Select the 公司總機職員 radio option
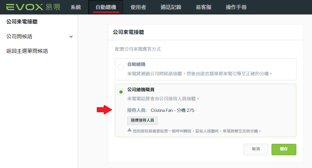Viewport: 312px width, 168px height. [121, 92]
